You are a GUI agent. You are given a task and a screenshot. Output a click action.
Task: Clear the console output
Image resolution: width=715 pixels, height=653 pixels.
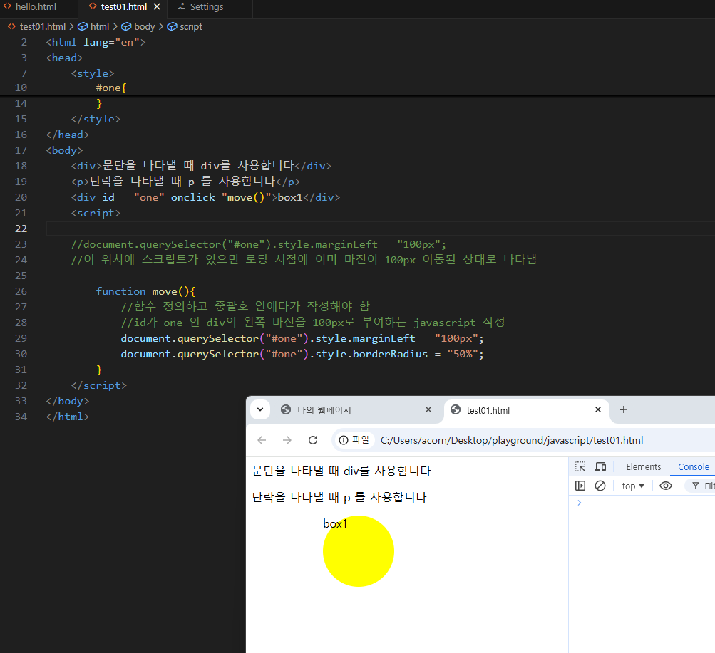(600, 486)
